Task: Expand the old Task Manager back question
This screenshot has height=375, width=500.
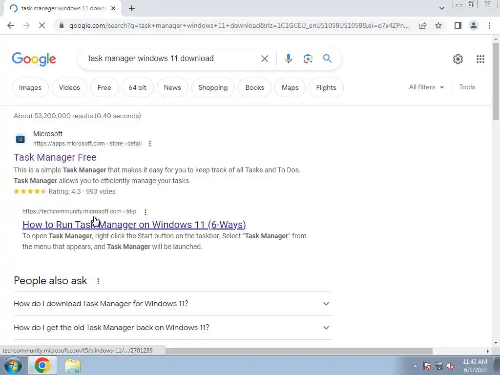Action: click(172, 328)
